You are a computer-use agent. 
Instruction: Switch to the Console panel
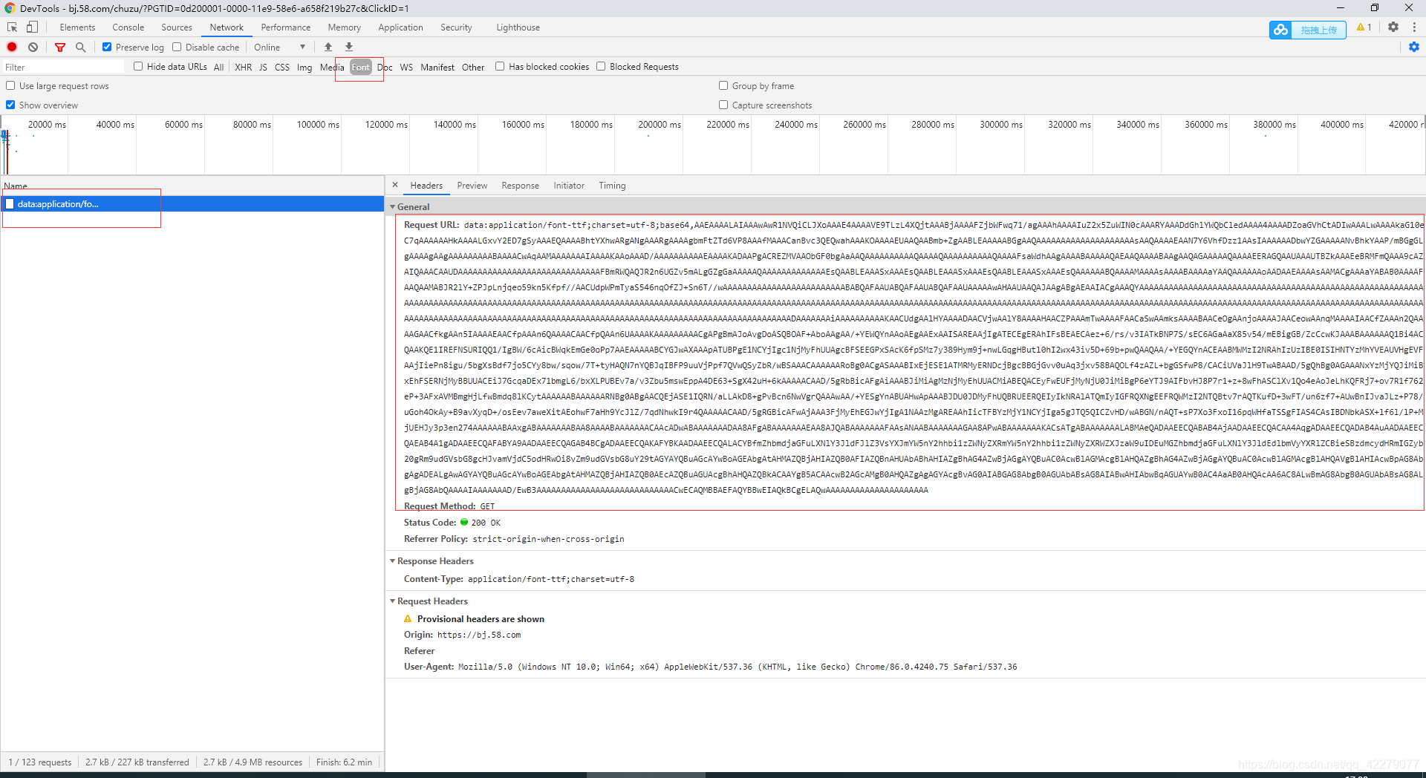tap(128, 27)
